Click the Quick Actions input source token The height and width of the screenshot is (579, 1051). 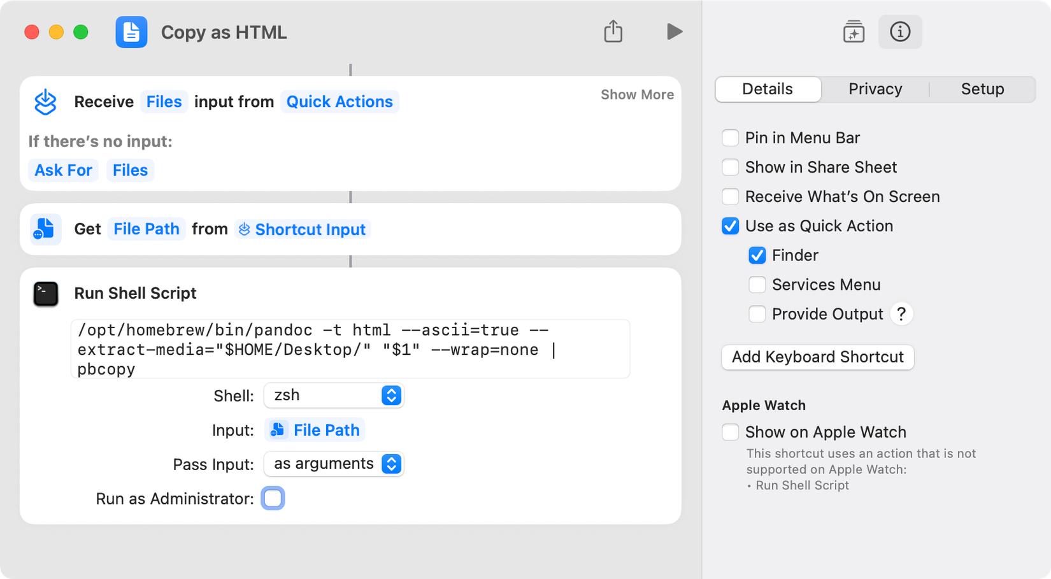click(x=340, y=102)
